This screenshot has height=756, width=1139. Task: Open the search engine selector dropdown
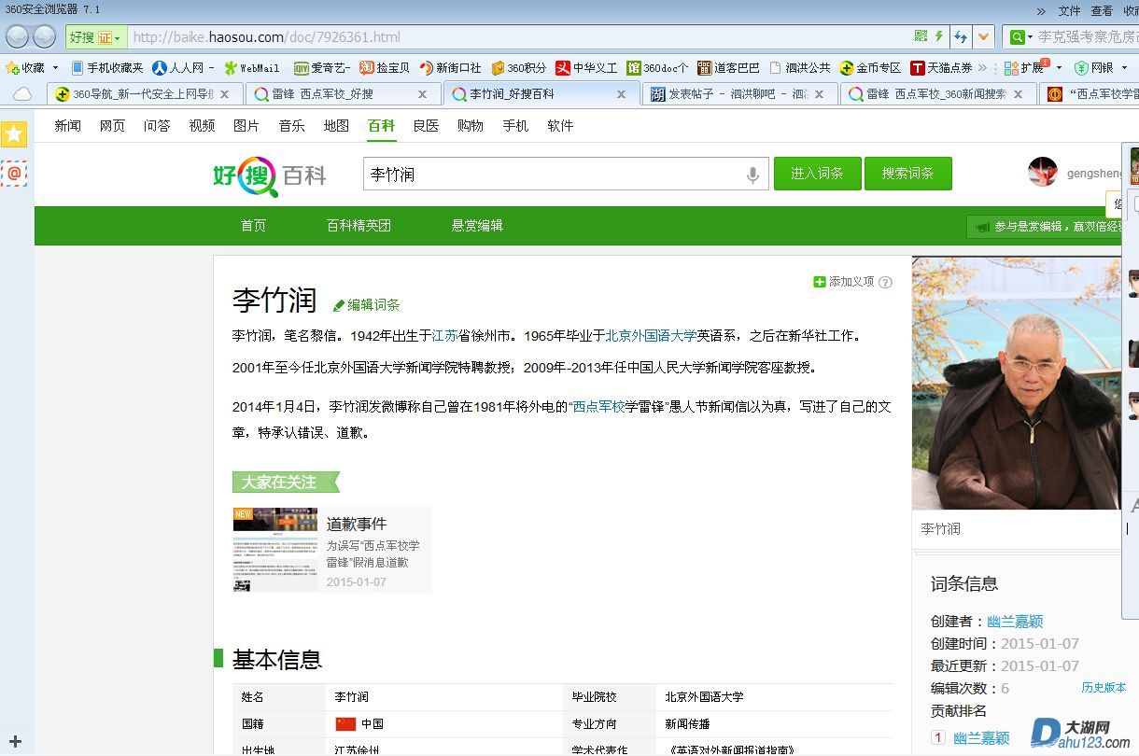click(x=1020, y=37)
